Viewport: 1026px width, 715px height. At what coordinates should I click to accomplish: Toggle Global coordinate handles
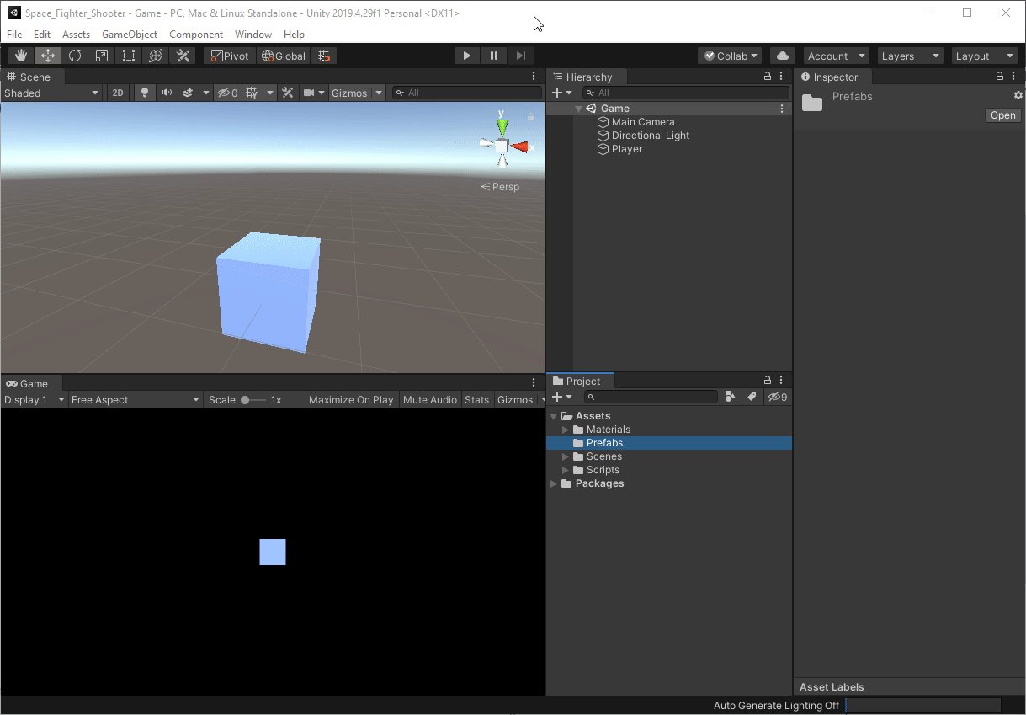pos(283,56)
